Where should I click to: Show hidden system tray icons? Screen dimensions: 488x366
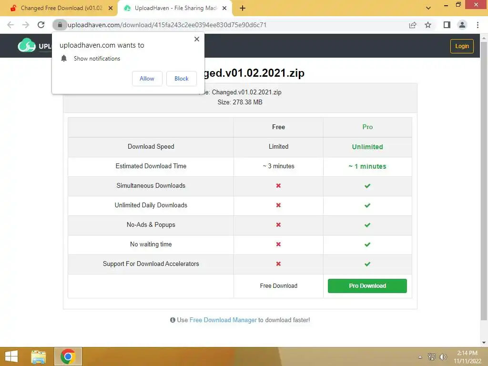tap(420, 357)
